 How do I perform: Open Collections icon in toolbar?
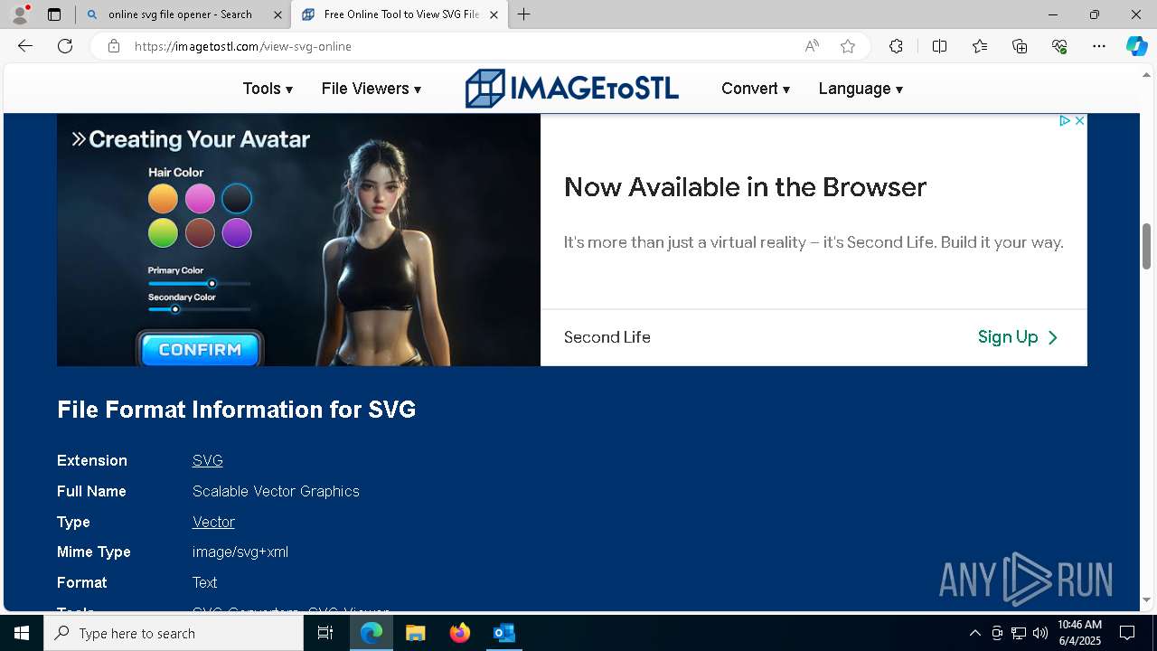point(1020,46)
